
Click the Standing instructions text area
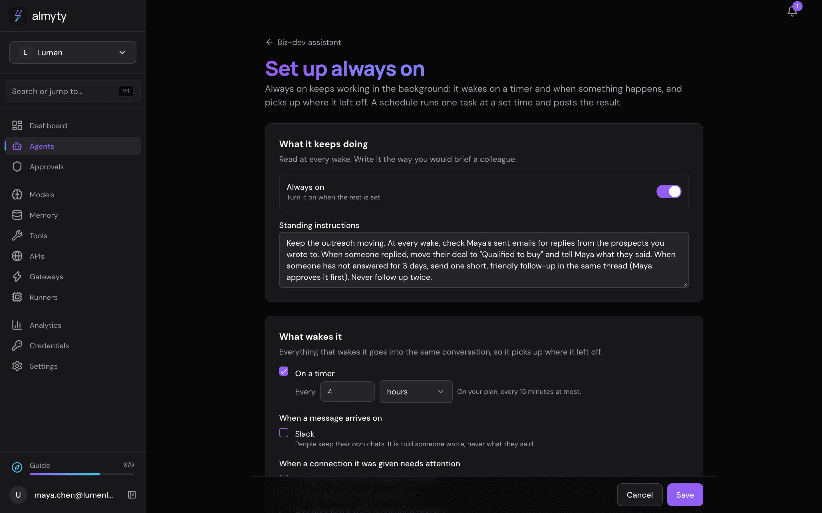pyautogui.click(x=484, y=260)
